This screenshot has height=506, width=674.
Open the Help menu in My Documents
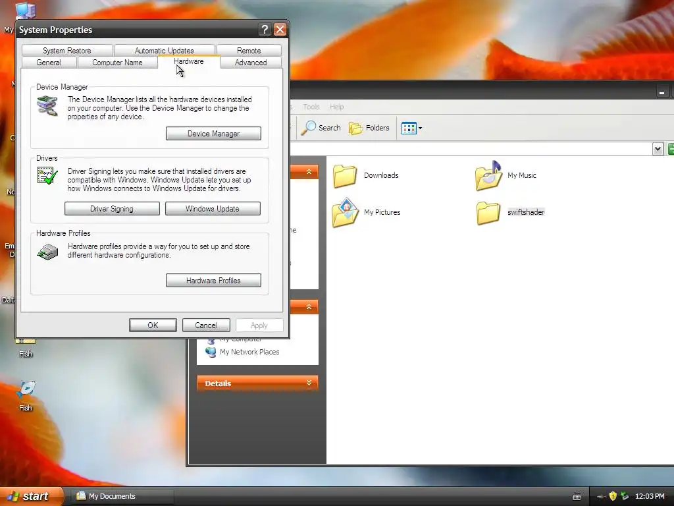[x=336, y=107]
